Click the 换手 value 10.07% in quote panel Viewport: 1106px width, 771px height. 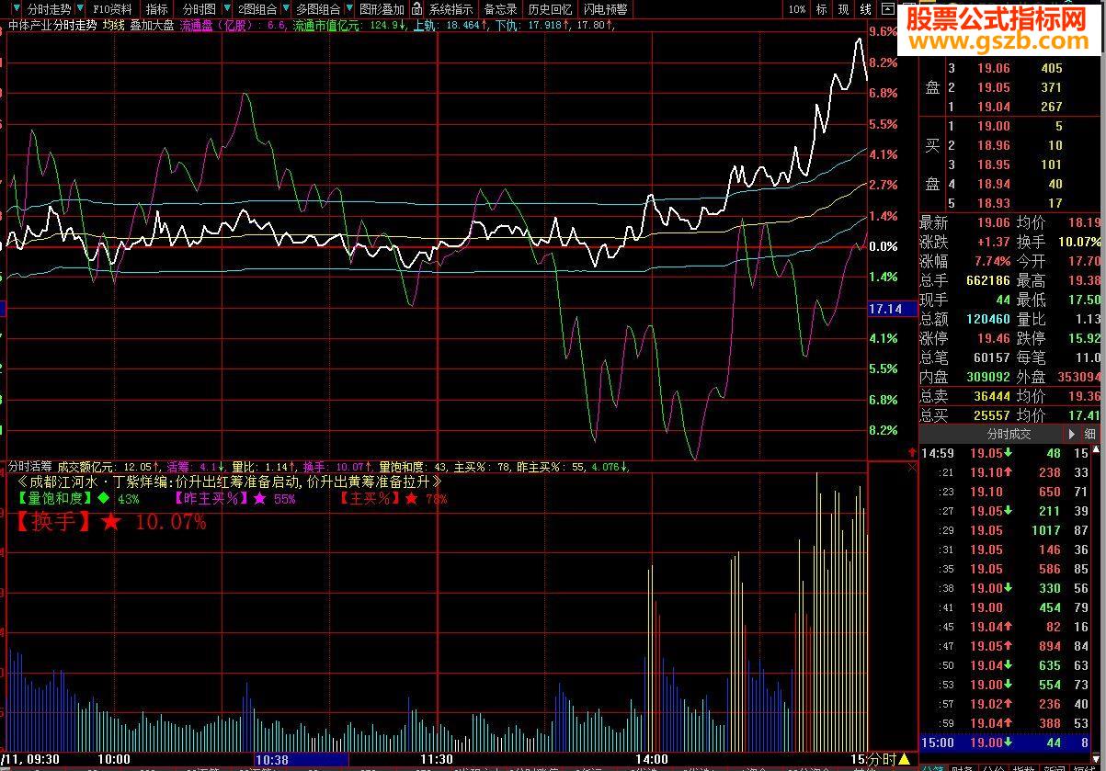click(x=1078, y=242)
